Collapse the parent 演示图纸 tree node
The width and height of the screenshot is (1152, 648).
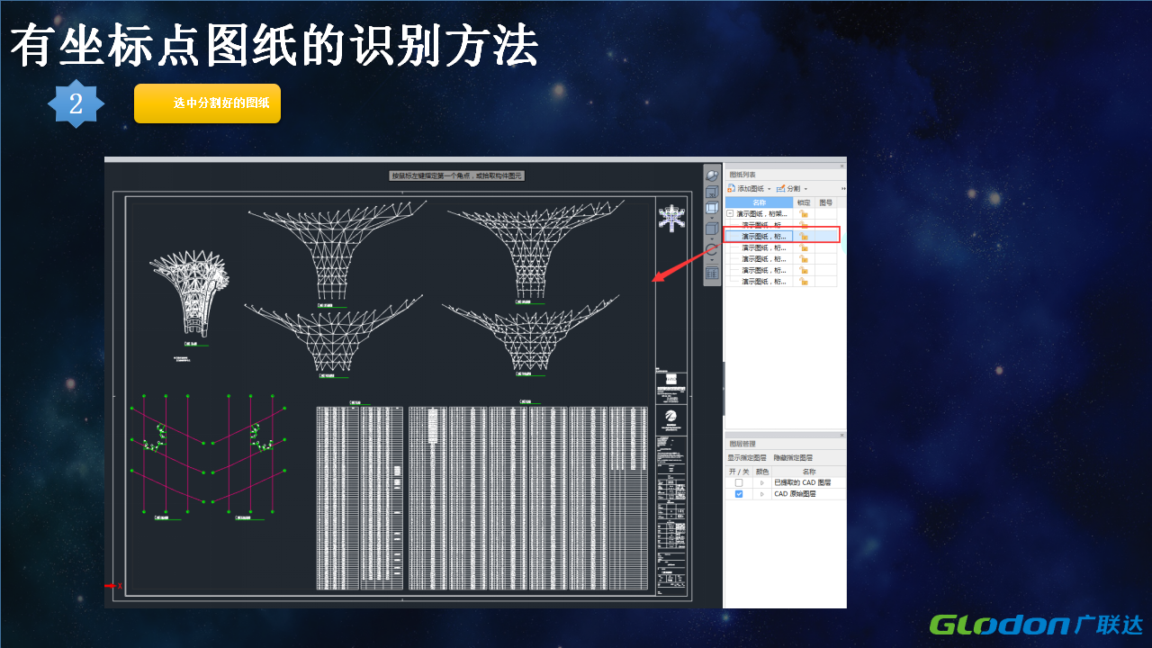730,214
